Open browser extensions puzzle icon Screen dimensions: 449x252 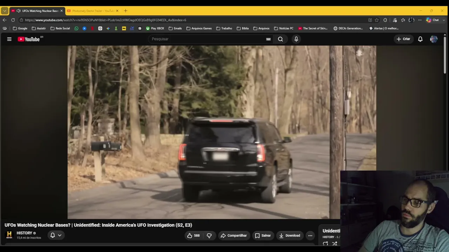385,20
